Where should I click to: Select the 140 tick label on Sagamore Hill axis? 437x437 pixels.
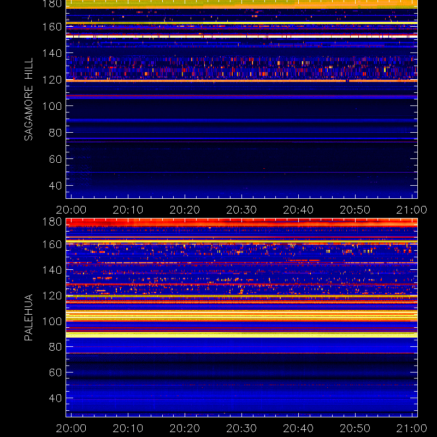click(x=52, y=53)
